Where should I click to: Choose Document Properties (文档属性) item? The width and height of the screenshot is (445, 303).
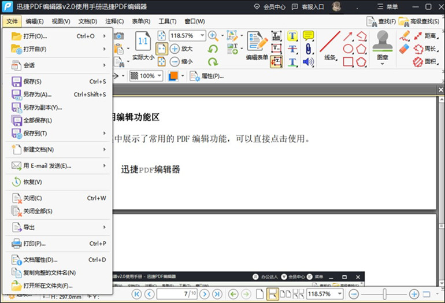[58, 260]
